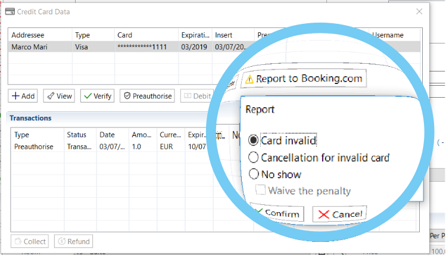Cancel the report dialog
446x255 pixels.
coord(339,214)
